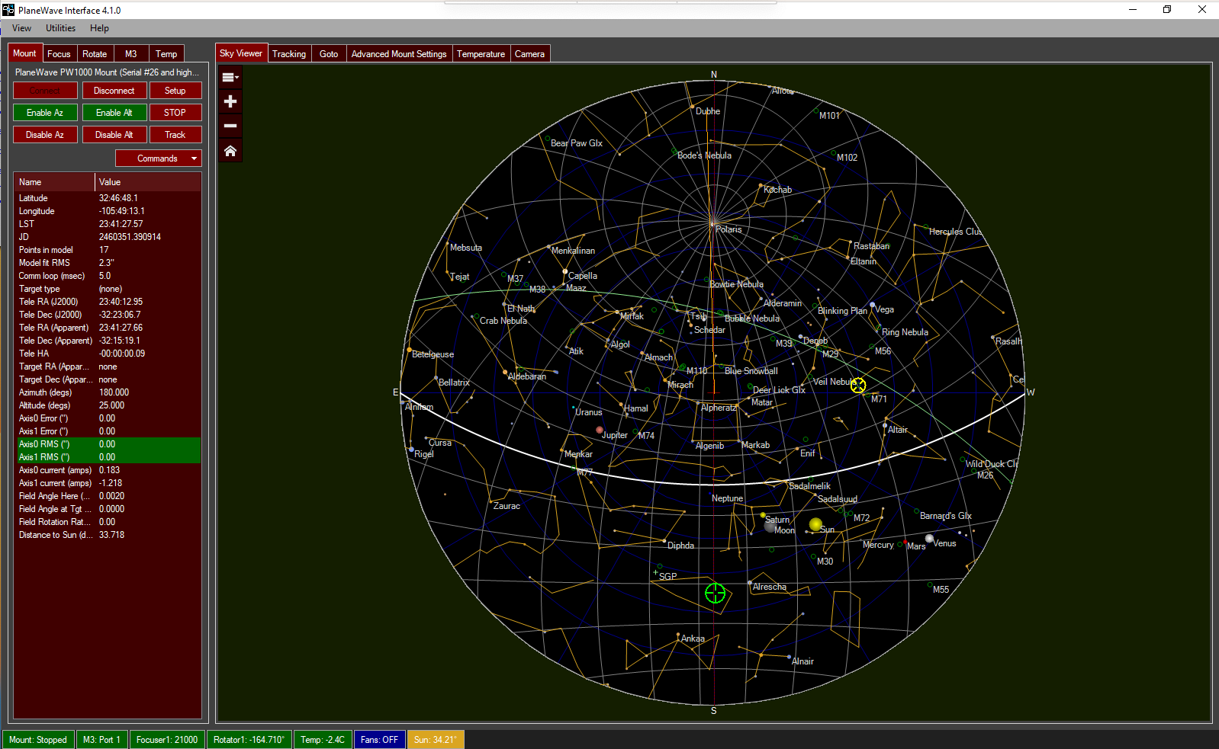Enable the azimuth axis motor
This screenshot has width=1219, height=749.
coord(45,113)
